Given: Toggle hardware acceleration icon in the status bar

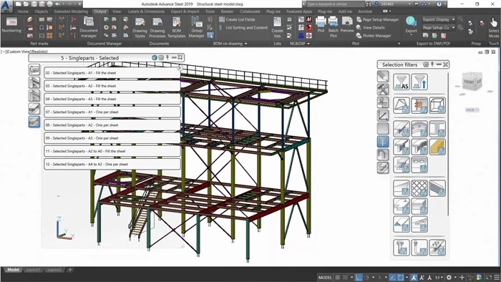Looking at the screenshot, I should pos(479,277).
